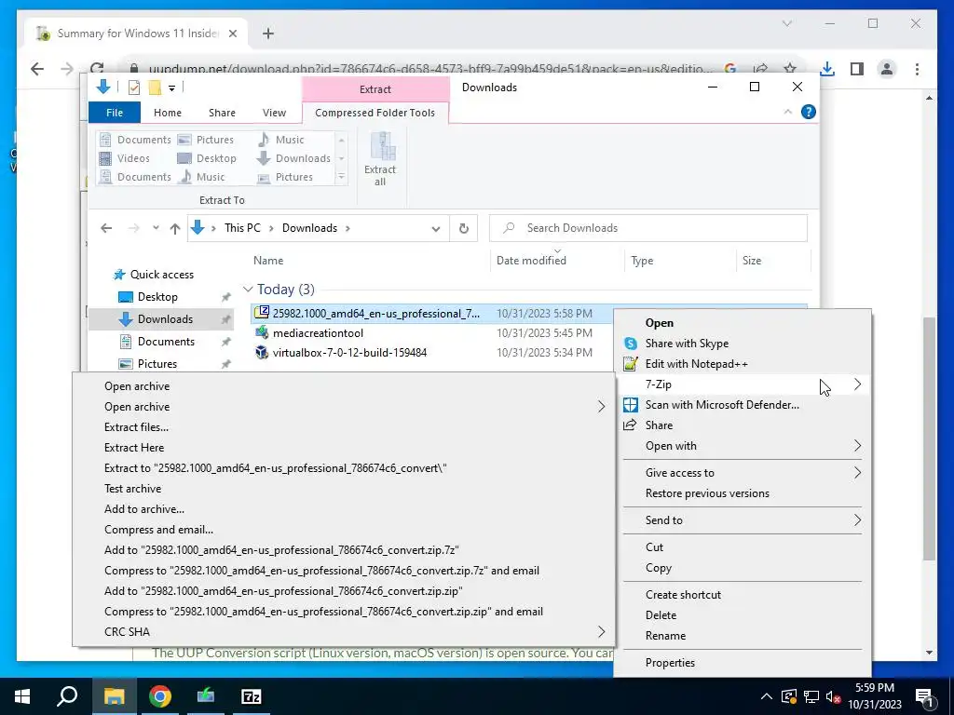
Task: Select the mediacreationtool file icon
Action: pos(262,332)
